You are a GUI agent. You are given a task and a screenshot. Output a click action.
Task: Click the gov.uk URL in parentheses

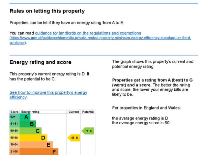click(x=100, y=38)
